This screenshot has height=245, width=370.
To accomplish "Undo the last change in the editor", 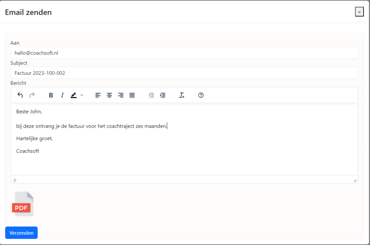I will coord(20,95).
